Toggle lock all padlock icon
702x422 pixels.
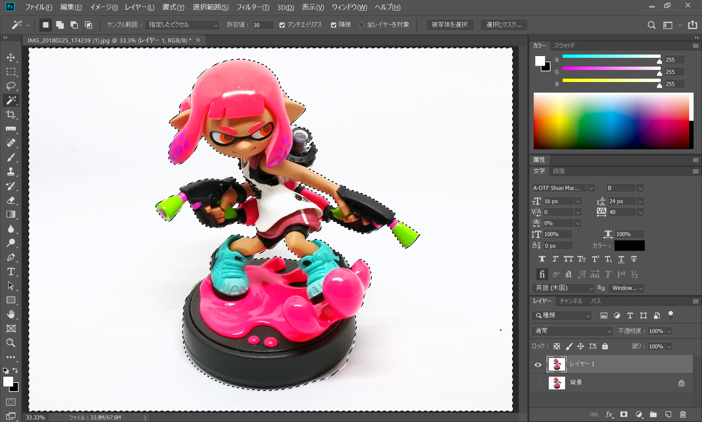[605, 346]
